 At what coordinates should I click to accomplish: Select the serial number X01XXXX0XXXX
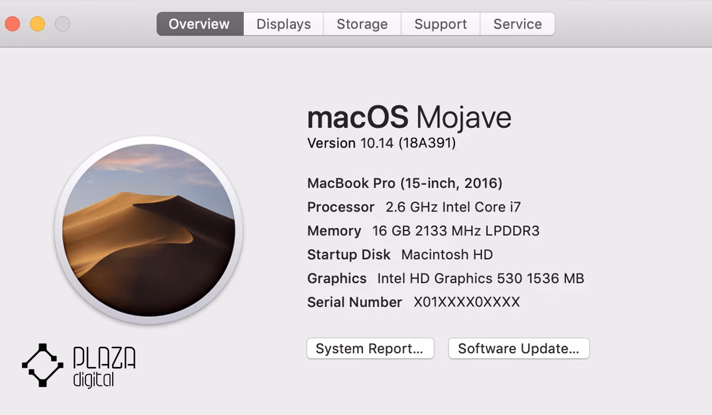click(x=466, y=302)
